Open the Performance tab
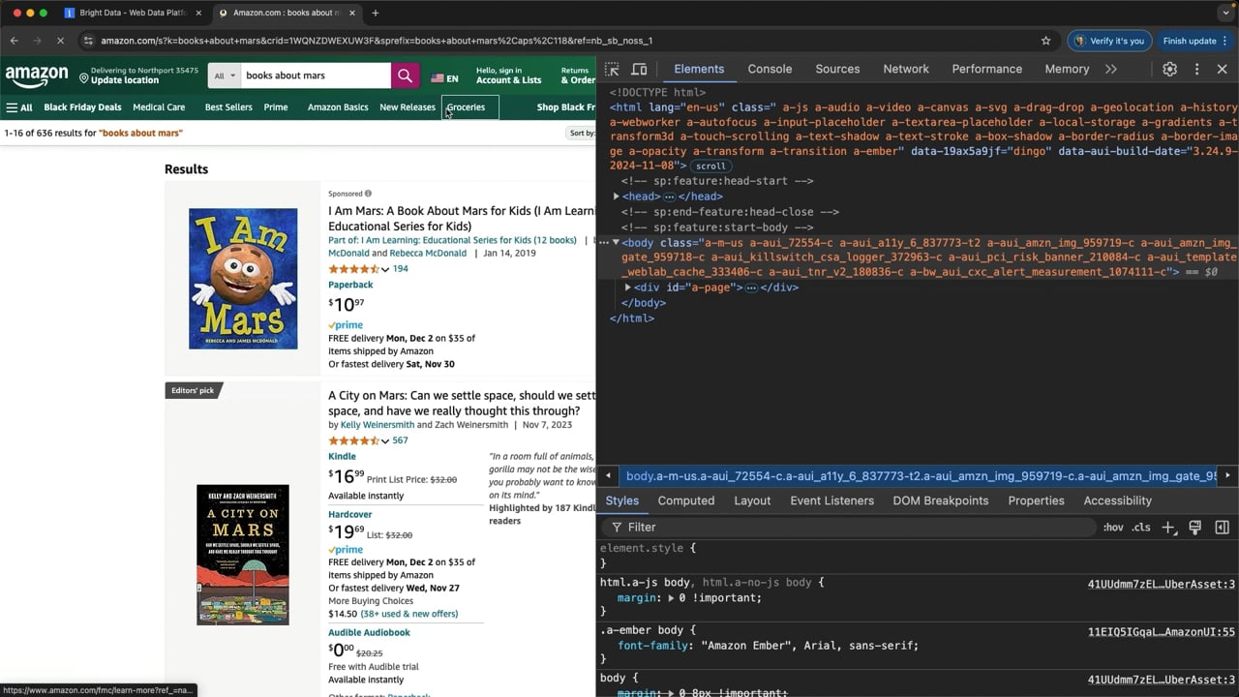The image size is (1239, 697). click(986, 70)
